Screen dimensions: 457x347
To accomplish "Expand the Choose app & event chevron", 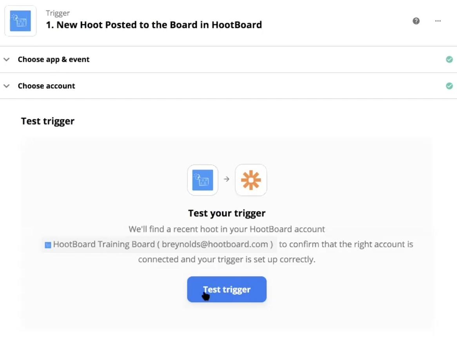I will tap(7, 59).
